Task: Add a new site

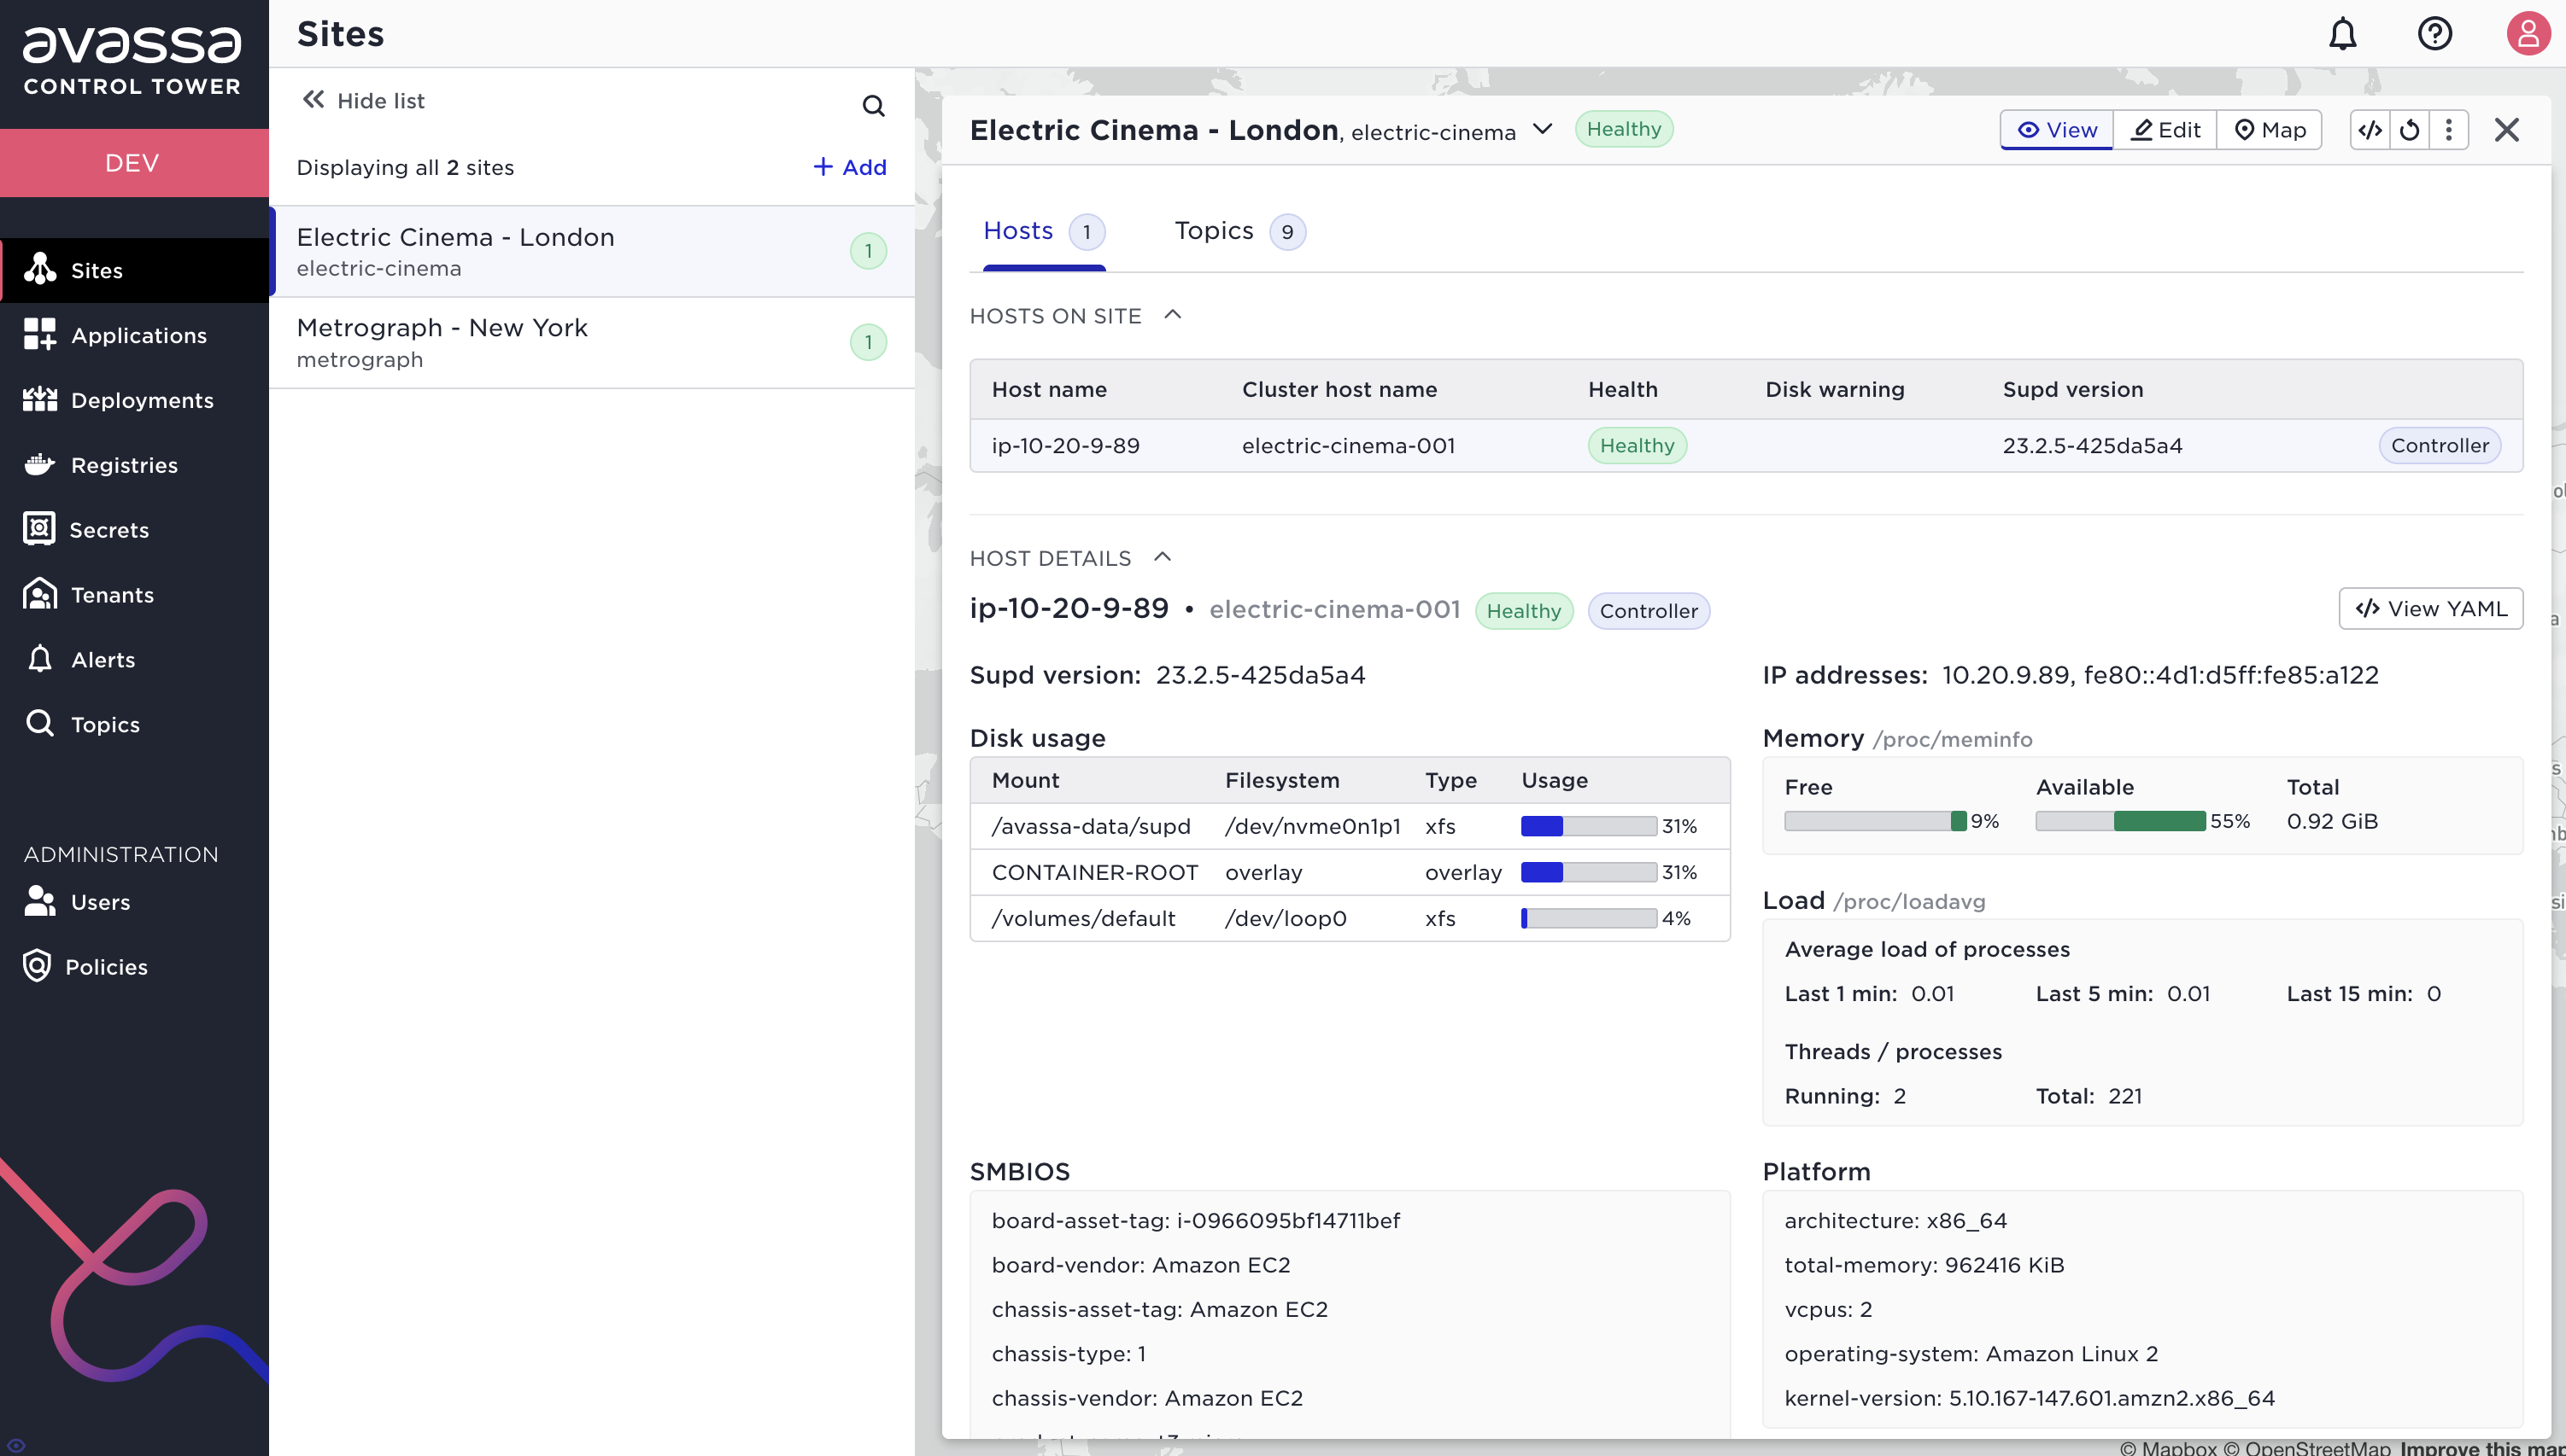Action: (x=850, y=167)
